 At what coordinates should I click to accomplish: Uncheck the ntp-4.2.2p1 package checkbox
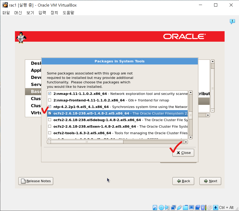pyautogui.click(x=50, y=107)
